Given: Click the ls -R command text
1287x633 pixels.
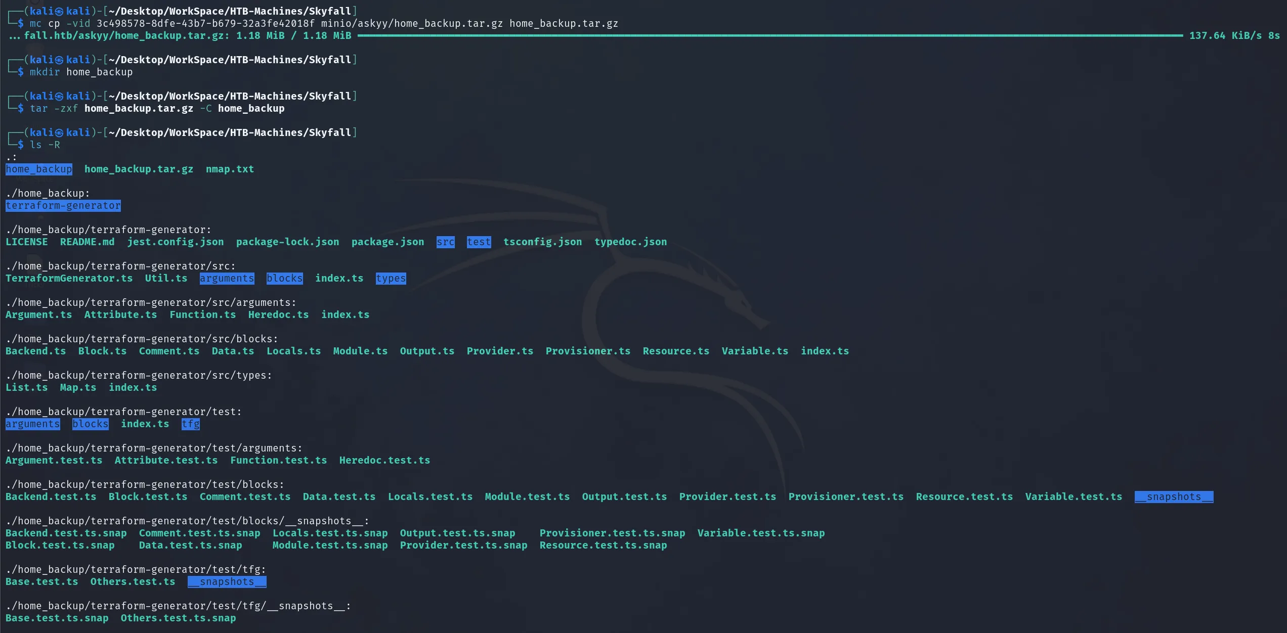Looking at the screenshot, I should 45,145.
